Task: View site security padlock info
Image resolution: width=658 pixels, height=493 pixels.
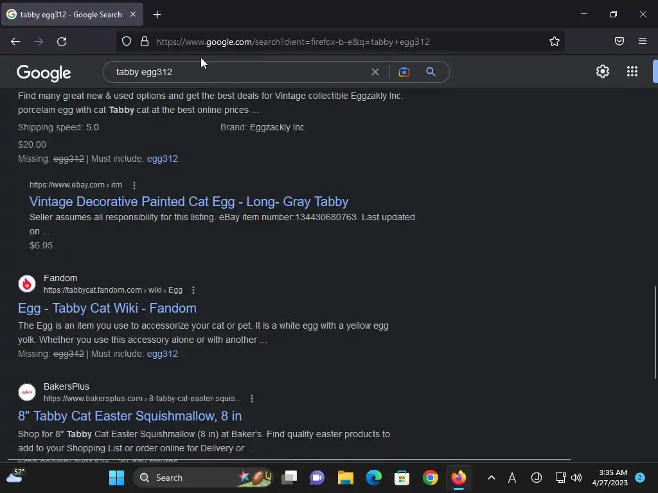Action: (145, 41)
